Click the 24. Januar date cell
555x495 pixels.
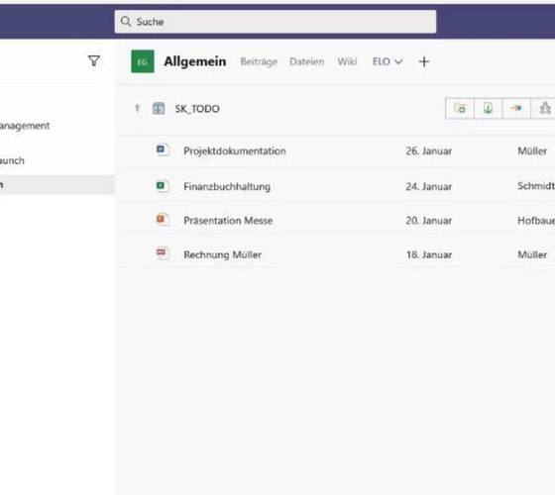[x=428, y=186]
